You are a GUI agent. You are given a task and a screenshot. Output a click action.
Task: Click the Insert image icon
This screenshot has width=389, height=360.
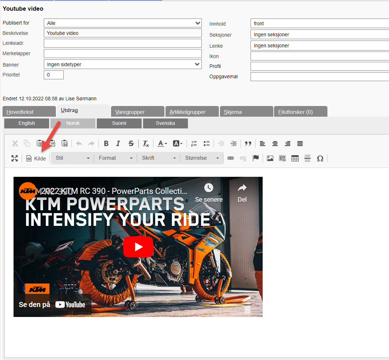click(270, 158)
